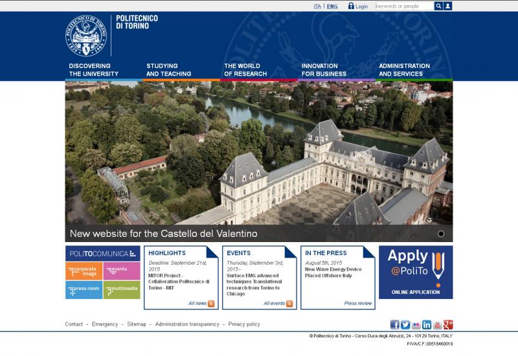Click the Deadline: September 21st, 2015 text

tap(177, 266)
